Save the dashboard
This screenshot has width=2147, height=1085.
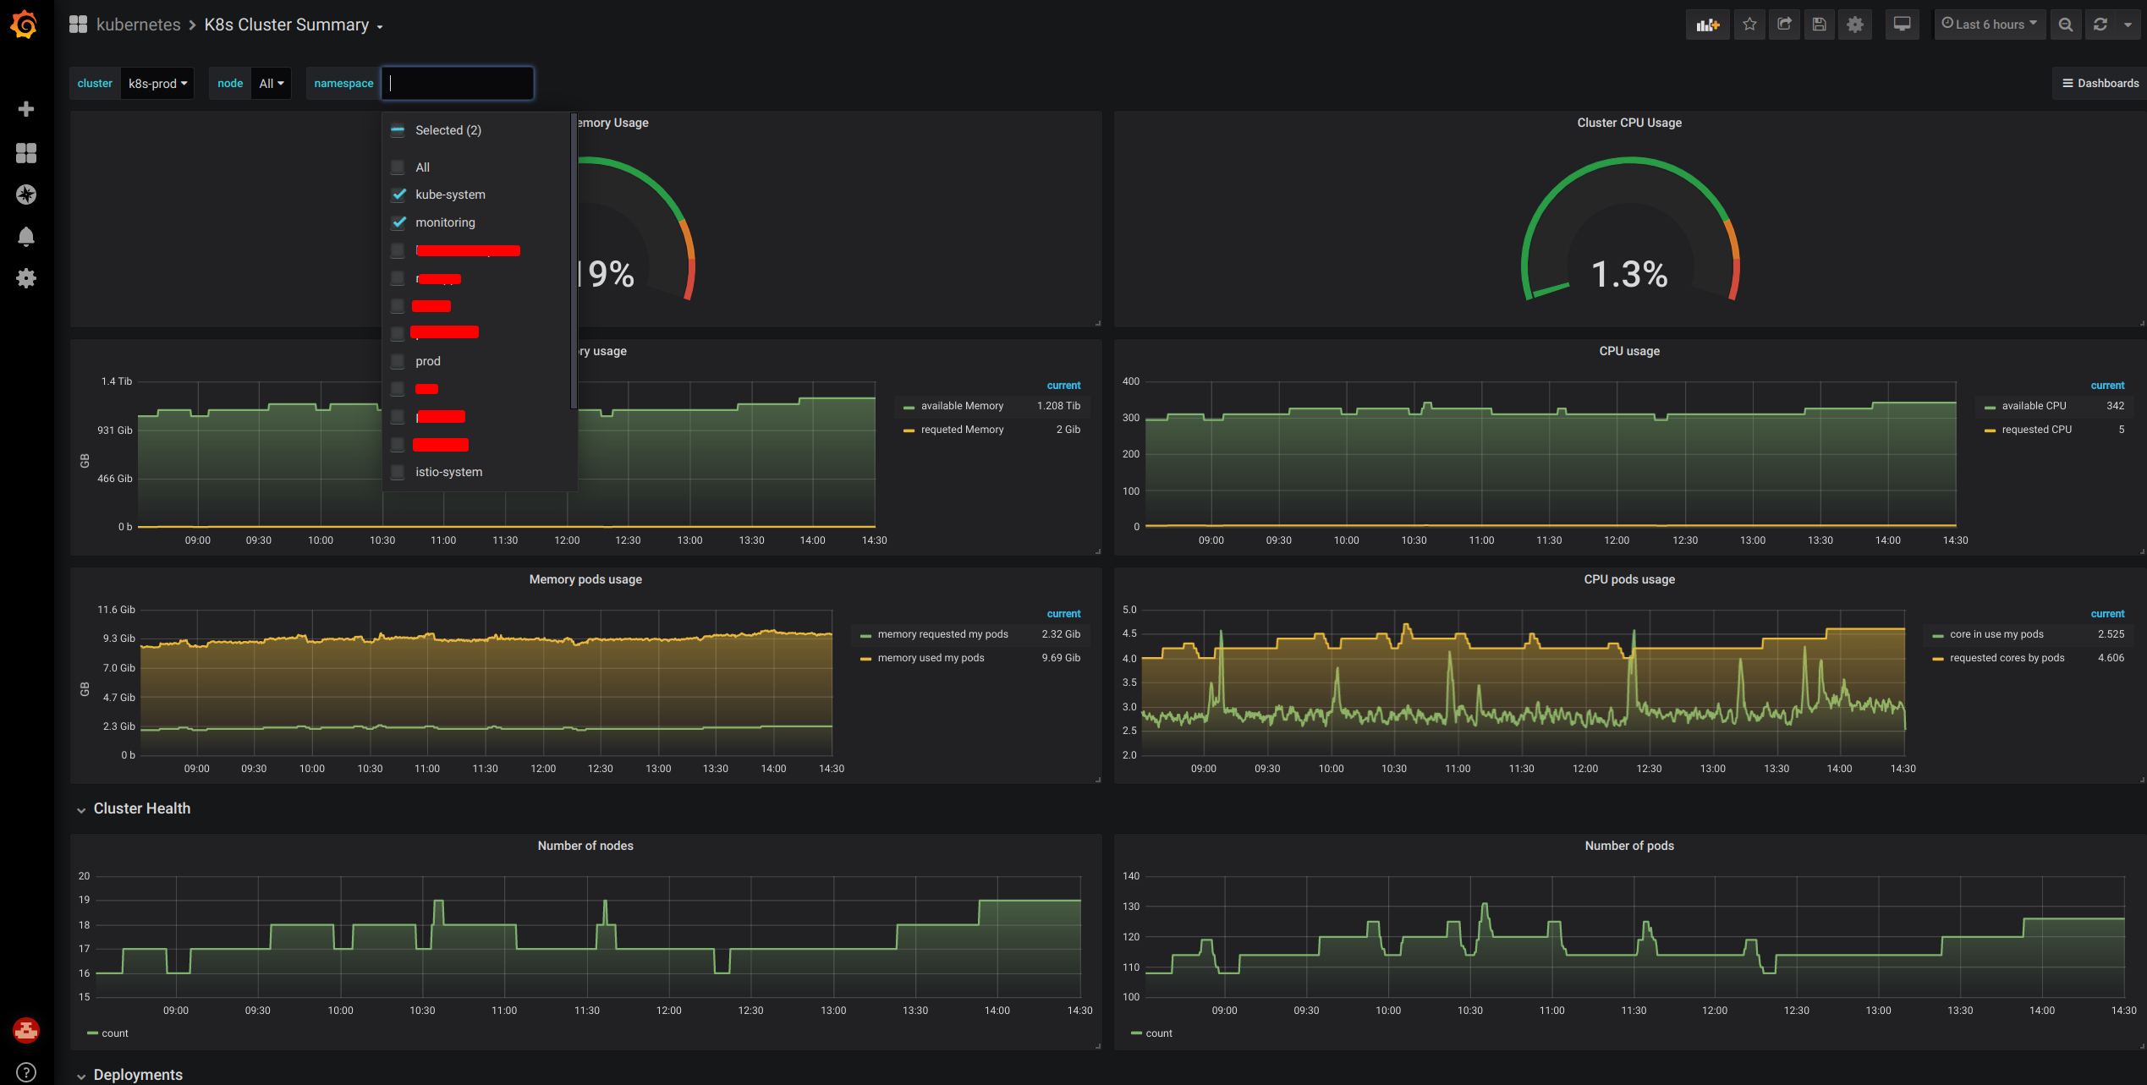pyautogui.click(x=1819, y=25)
